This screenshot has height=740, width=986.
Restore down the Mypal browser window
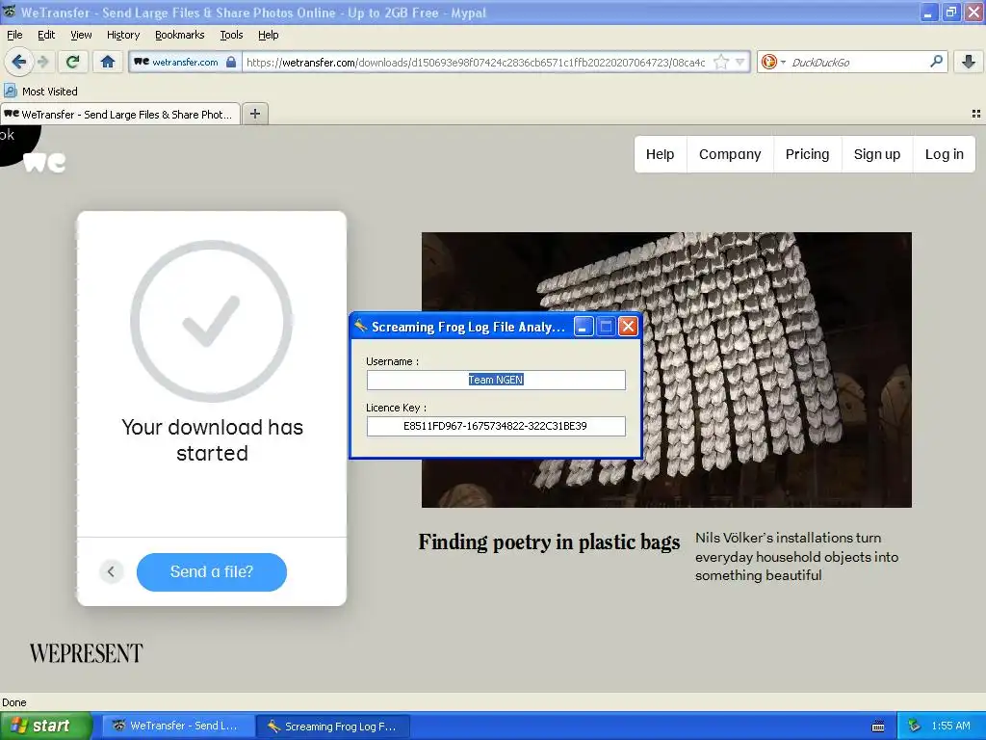950,12
